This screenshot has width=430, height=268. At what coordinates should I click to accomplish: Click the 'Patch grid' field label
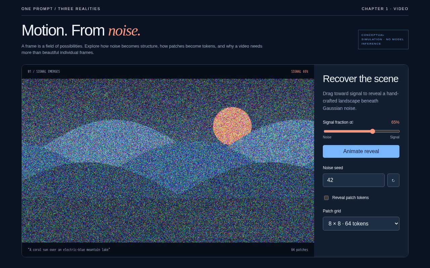tap(332, 211)
